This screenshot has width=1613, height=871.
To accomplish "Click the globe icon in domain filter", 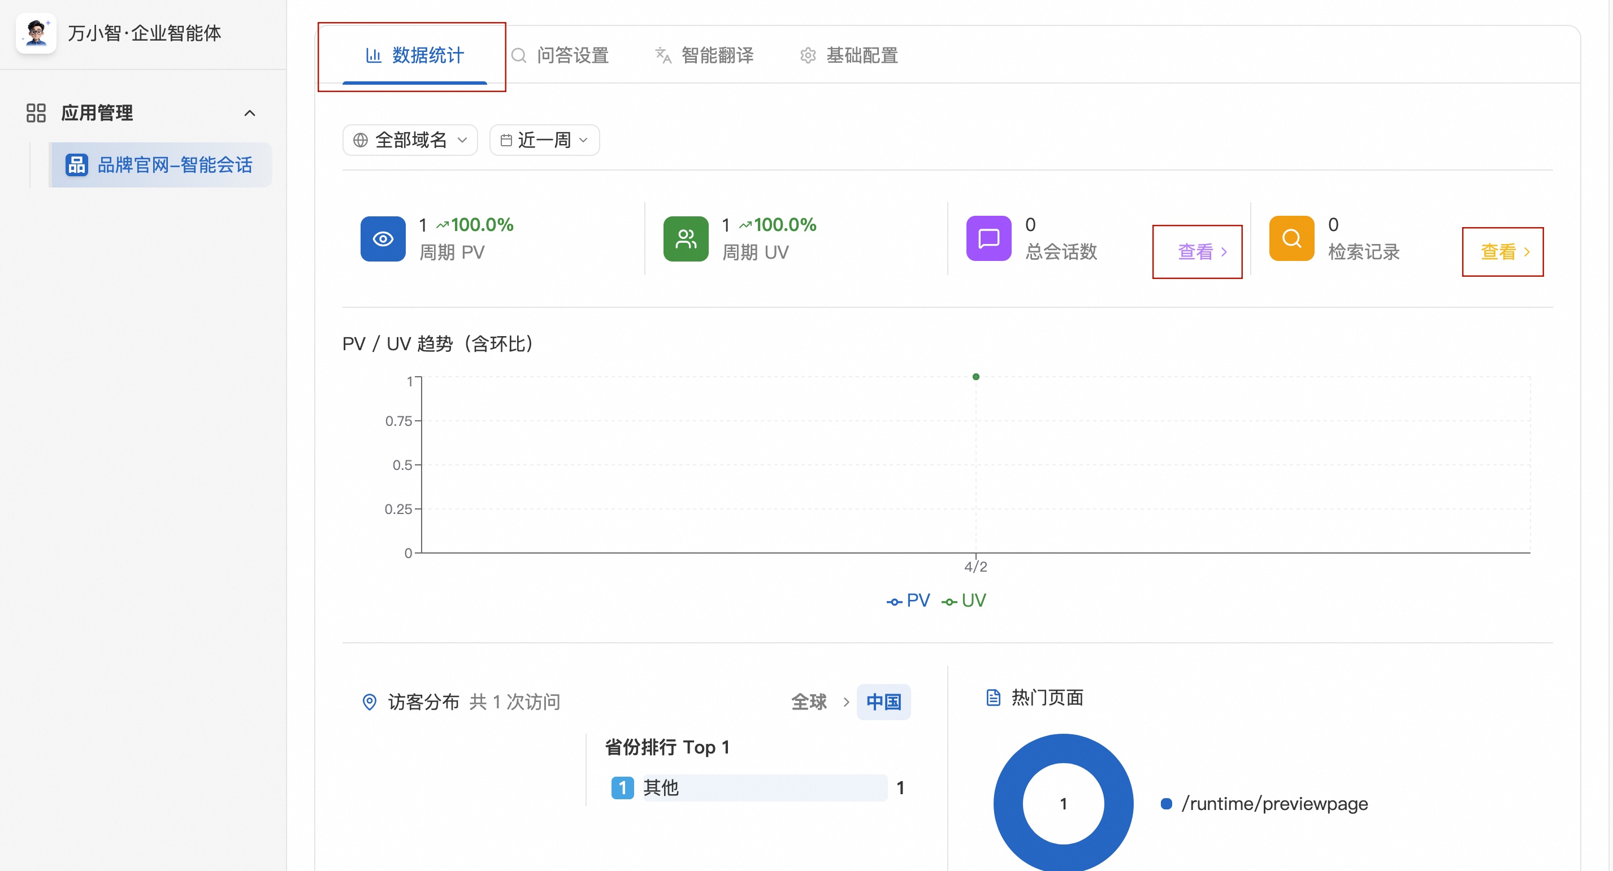I will pos(361,140).
